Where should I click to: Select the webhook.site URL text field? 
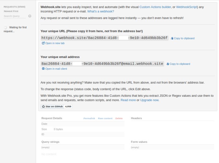(x=105, y=38)
